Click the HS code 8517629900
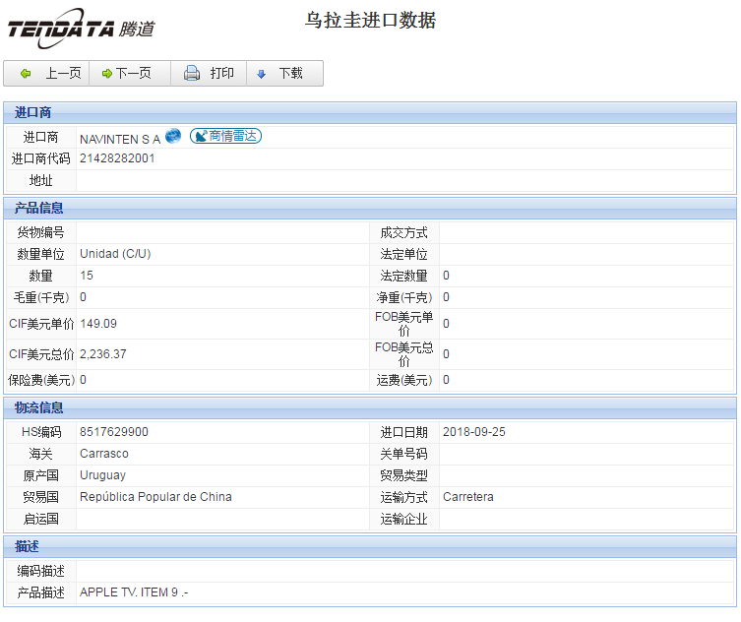The image size is (741, 622). pos(114,432)
